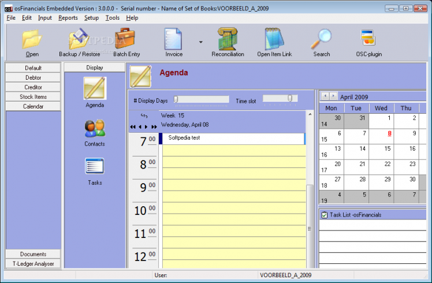Click the 10:00 time slot row
The image size is (432, 283).
[234, 208]
